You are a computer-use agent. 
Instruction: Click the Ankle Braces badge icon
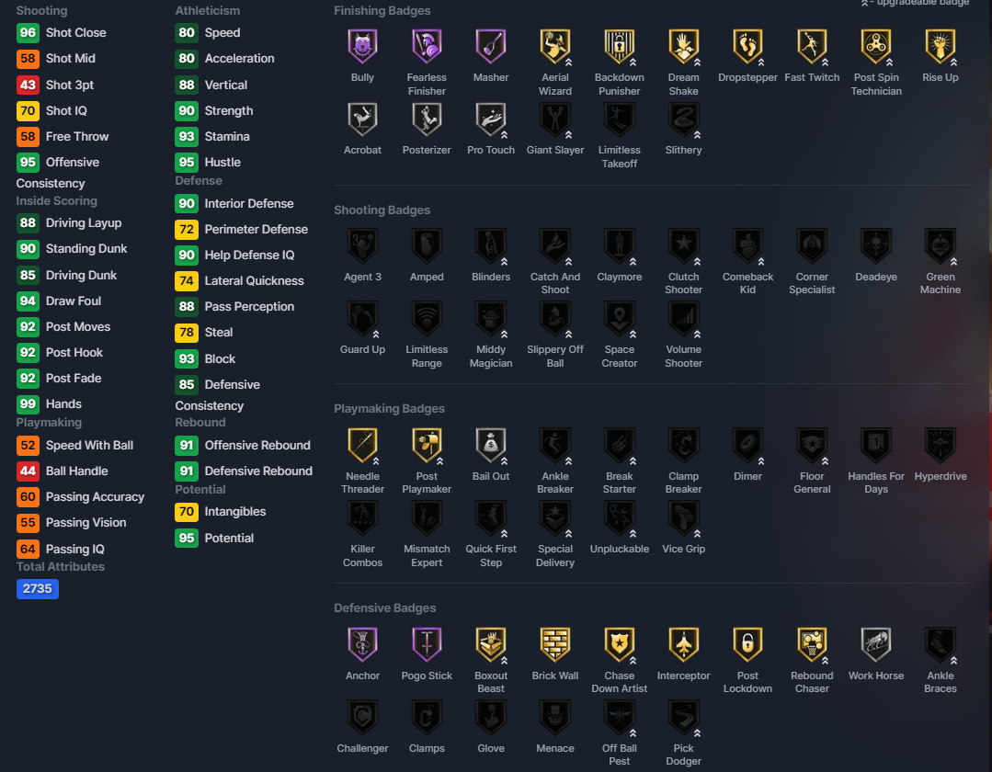coord(941,644)
